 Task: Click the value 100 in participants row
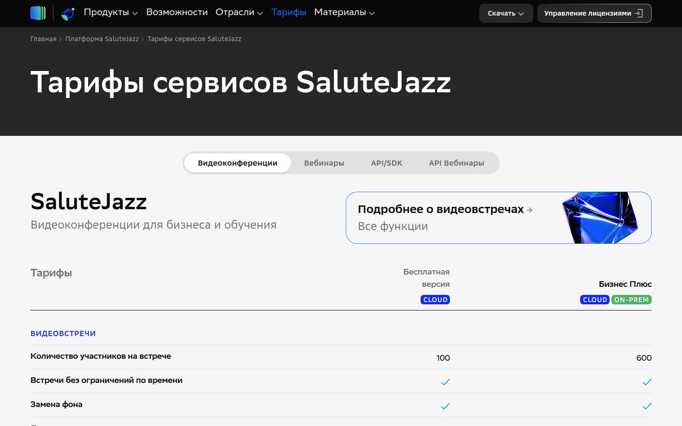tap(443, 358)
